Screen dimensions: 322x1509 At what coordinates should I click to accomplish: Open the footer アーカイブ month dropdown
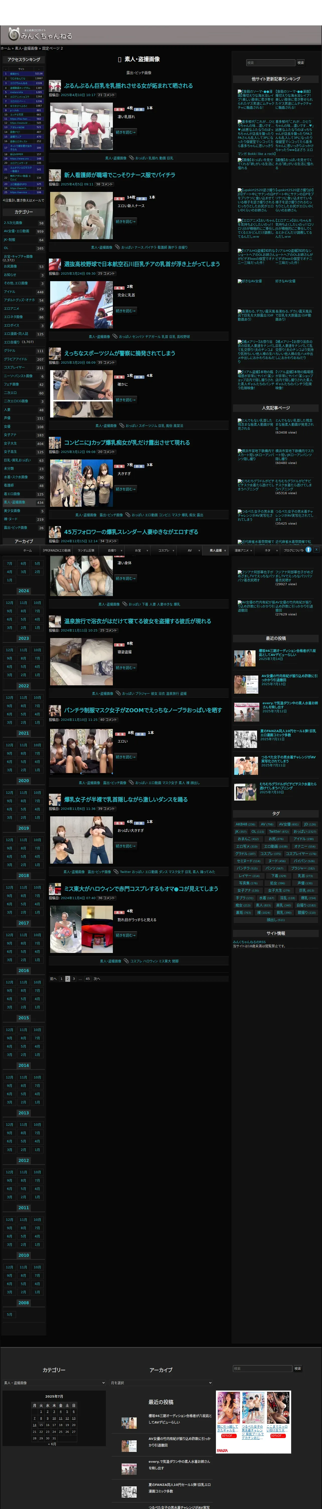coord(161,1383)
